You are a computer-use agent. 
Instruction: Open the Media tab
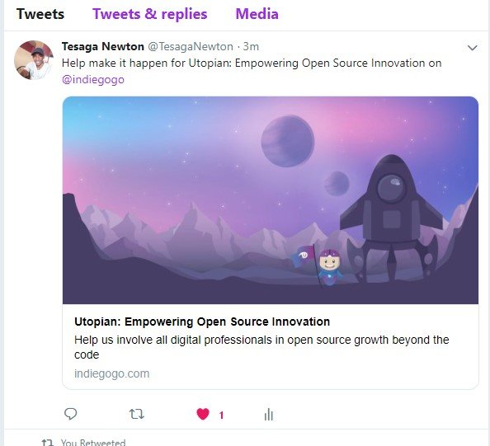(x=257, y=14)
